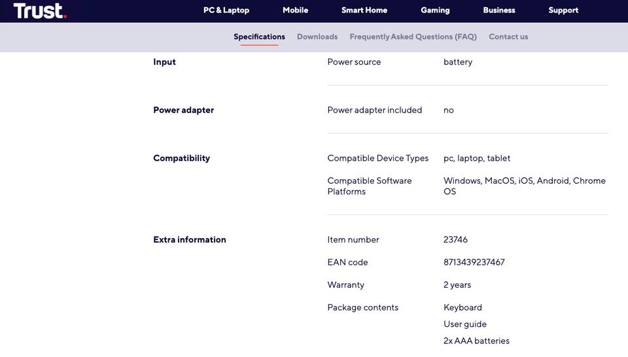Image resolution: width=628 pixels, height=357 pixels.
Task: Open the PC & Laptop menu
Action: tap(226, 10)
